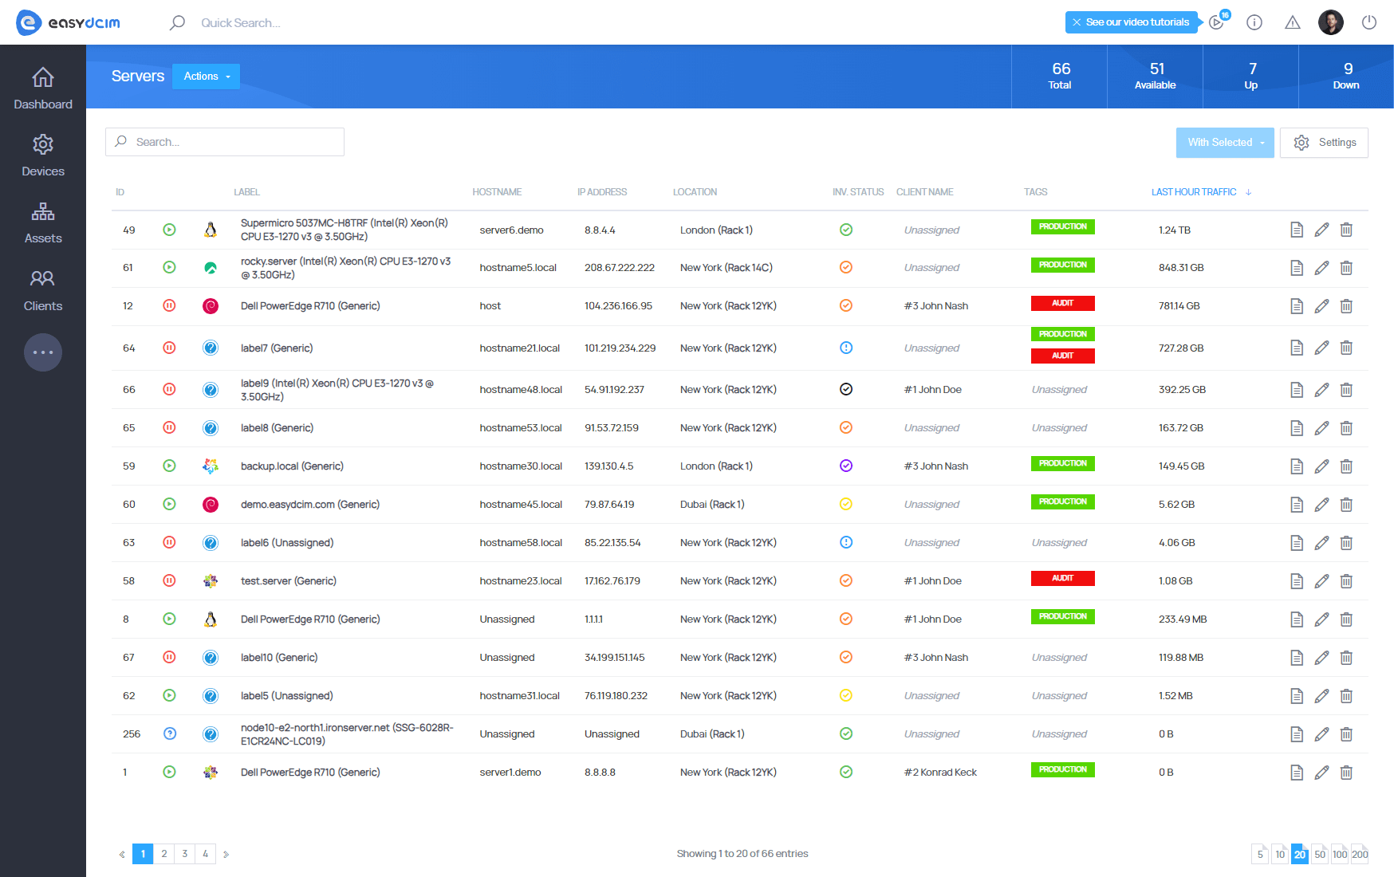Show 50 entries per page

tap(1320, 854)
